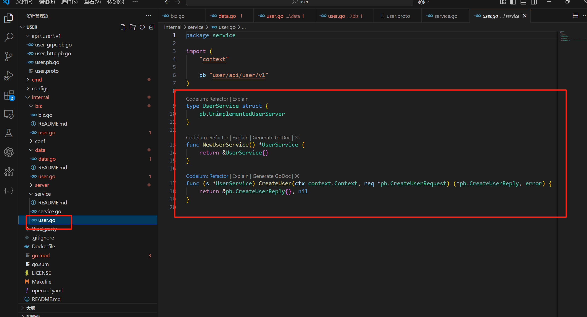Screen dimensions: 587x317
Task: Click Generate GoDoc above CreateUser func
Action: 271,176
